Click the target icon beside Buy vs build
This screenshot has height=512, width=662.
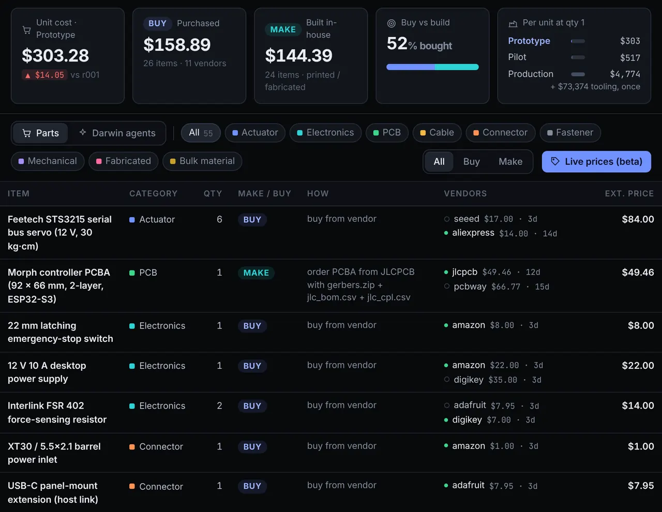392,23
